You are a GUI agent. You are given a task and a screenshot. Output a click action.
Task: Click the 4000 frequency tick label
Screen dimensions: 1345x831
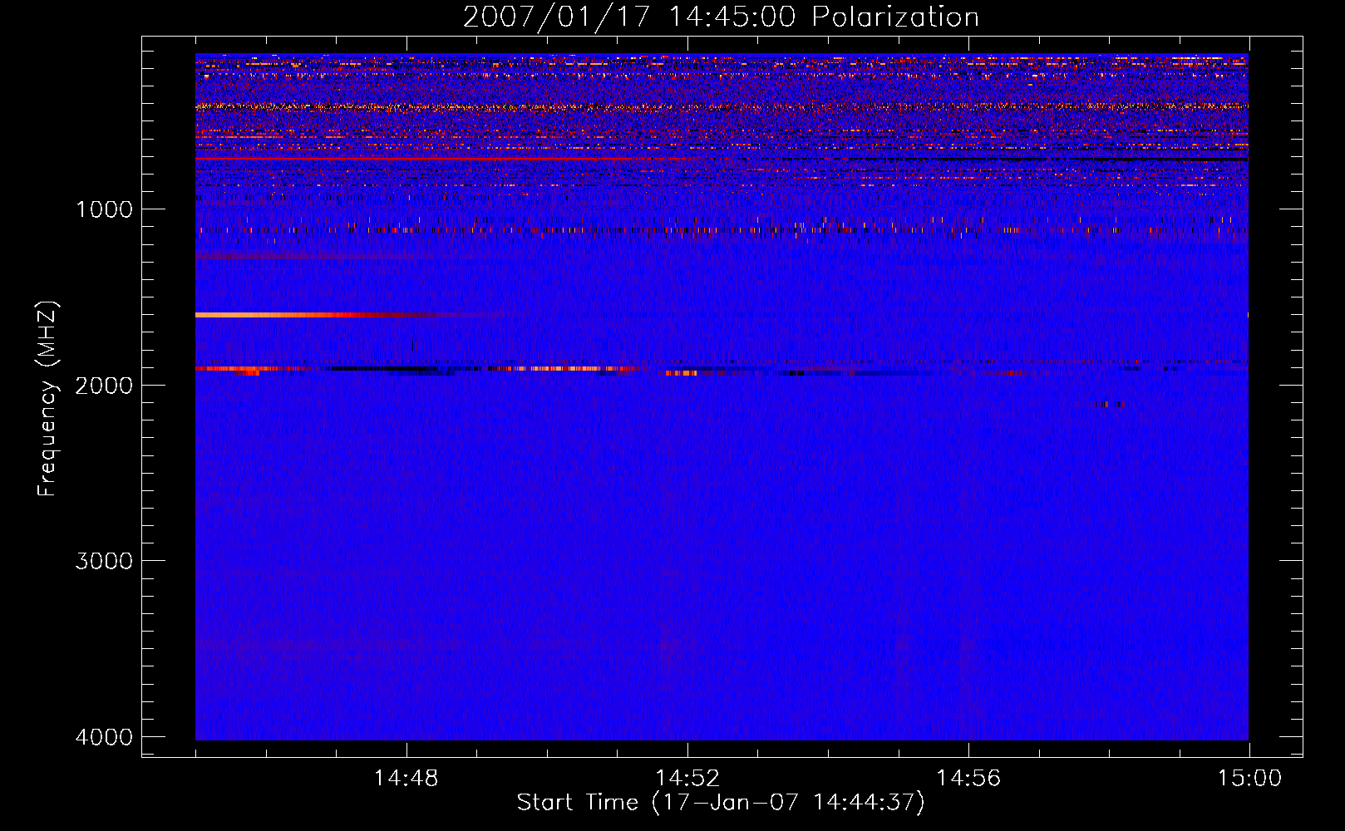click(104, 736)
